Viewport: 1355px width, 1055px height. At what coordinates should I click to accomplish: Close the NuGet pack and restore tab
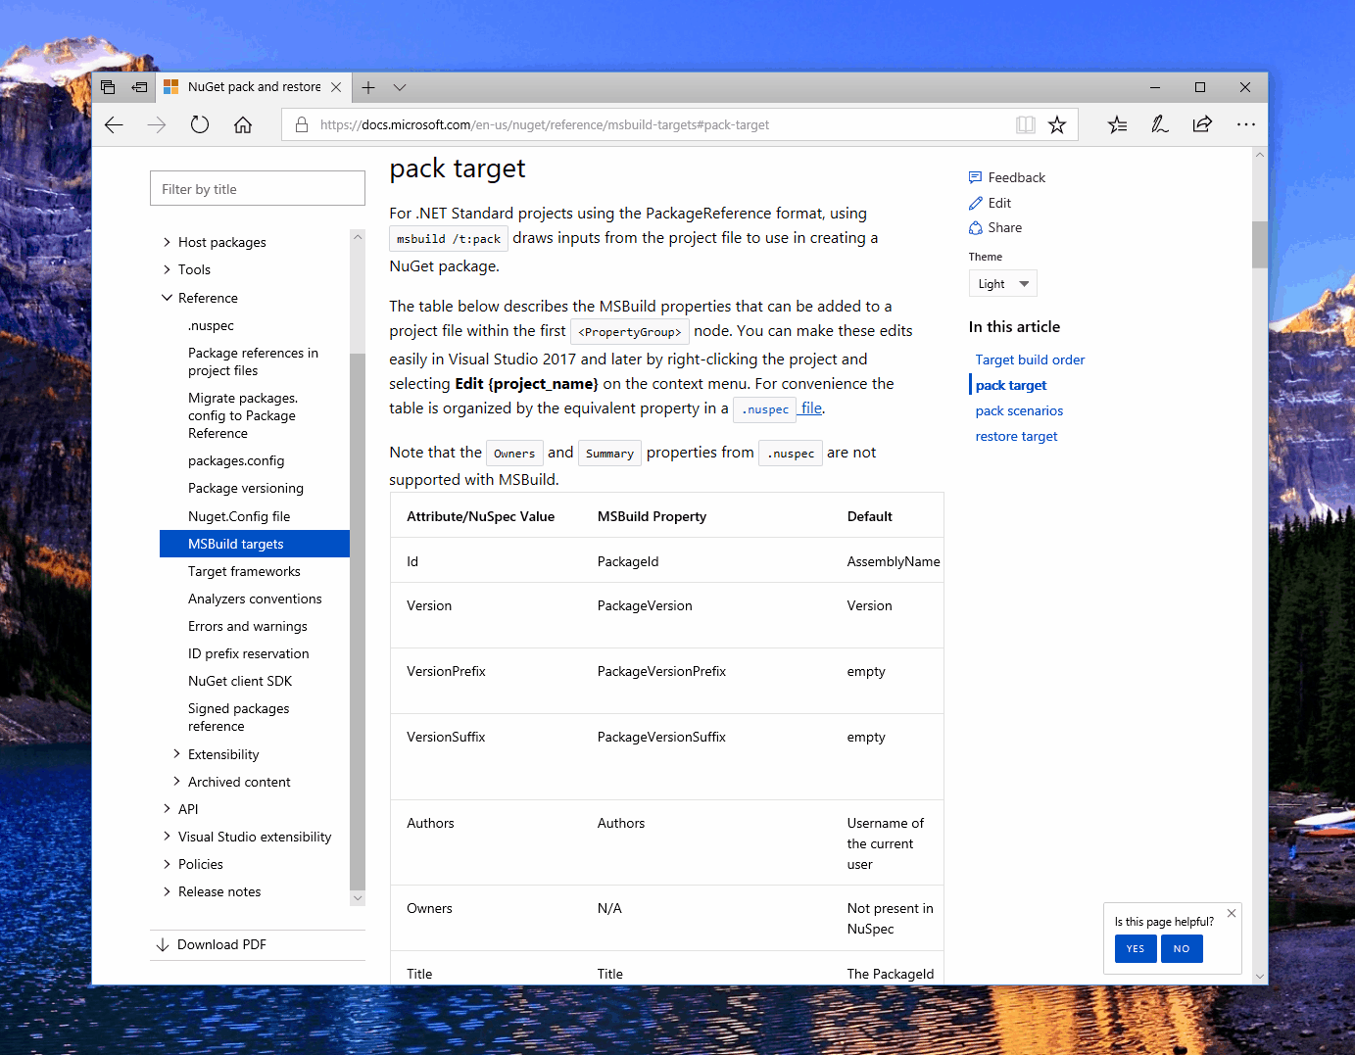336,87
